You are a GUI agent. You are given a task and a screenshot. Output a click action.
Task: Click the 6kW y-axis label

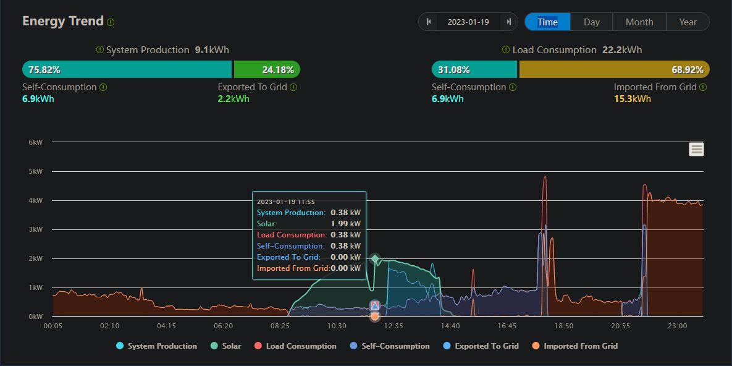(35, 142)
